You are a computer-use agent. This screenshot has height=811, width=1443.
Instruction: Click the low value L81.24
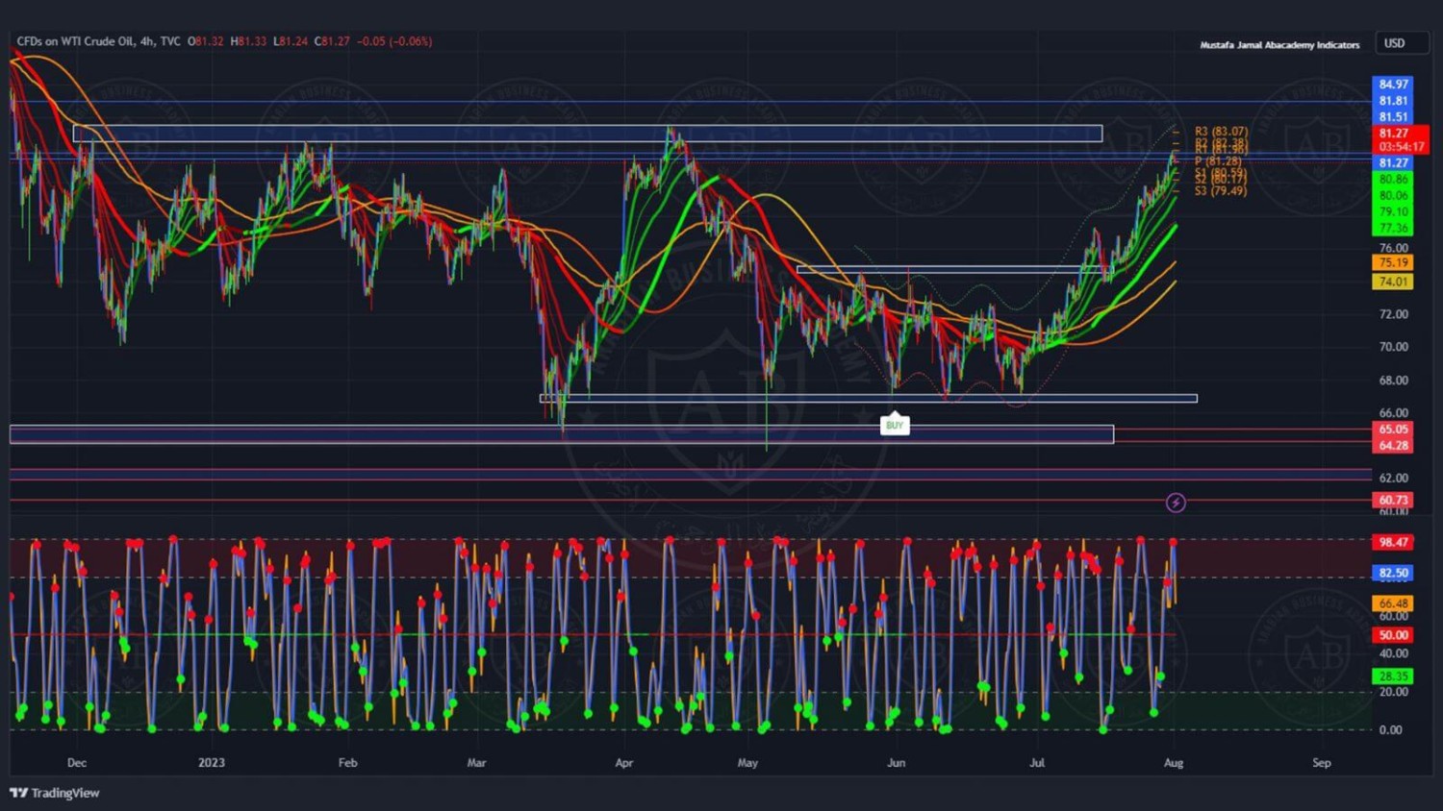pyautogui.click(x=291, y=41)
